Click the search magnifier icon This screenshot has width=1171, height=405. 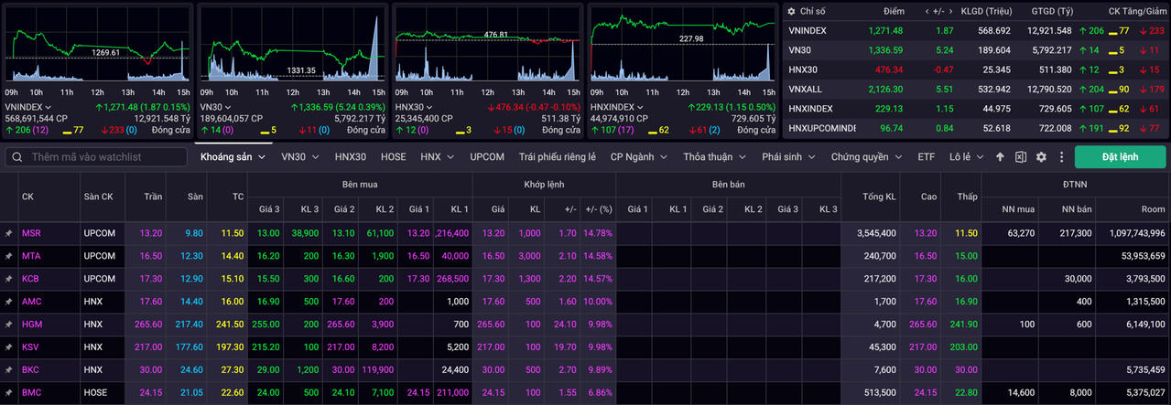coord(17,157)
